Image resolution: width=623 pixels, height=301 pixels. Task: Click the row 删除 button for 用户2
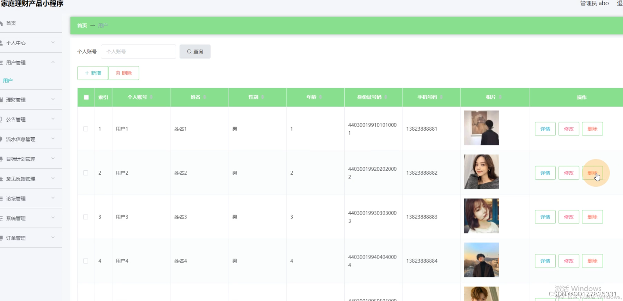coord(593,173)
